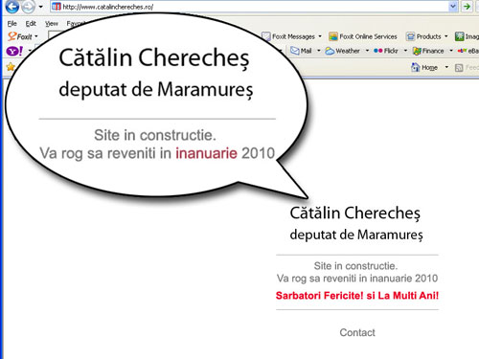
Task: Open the Contact link on the page
Action: (x=357, y=332)
